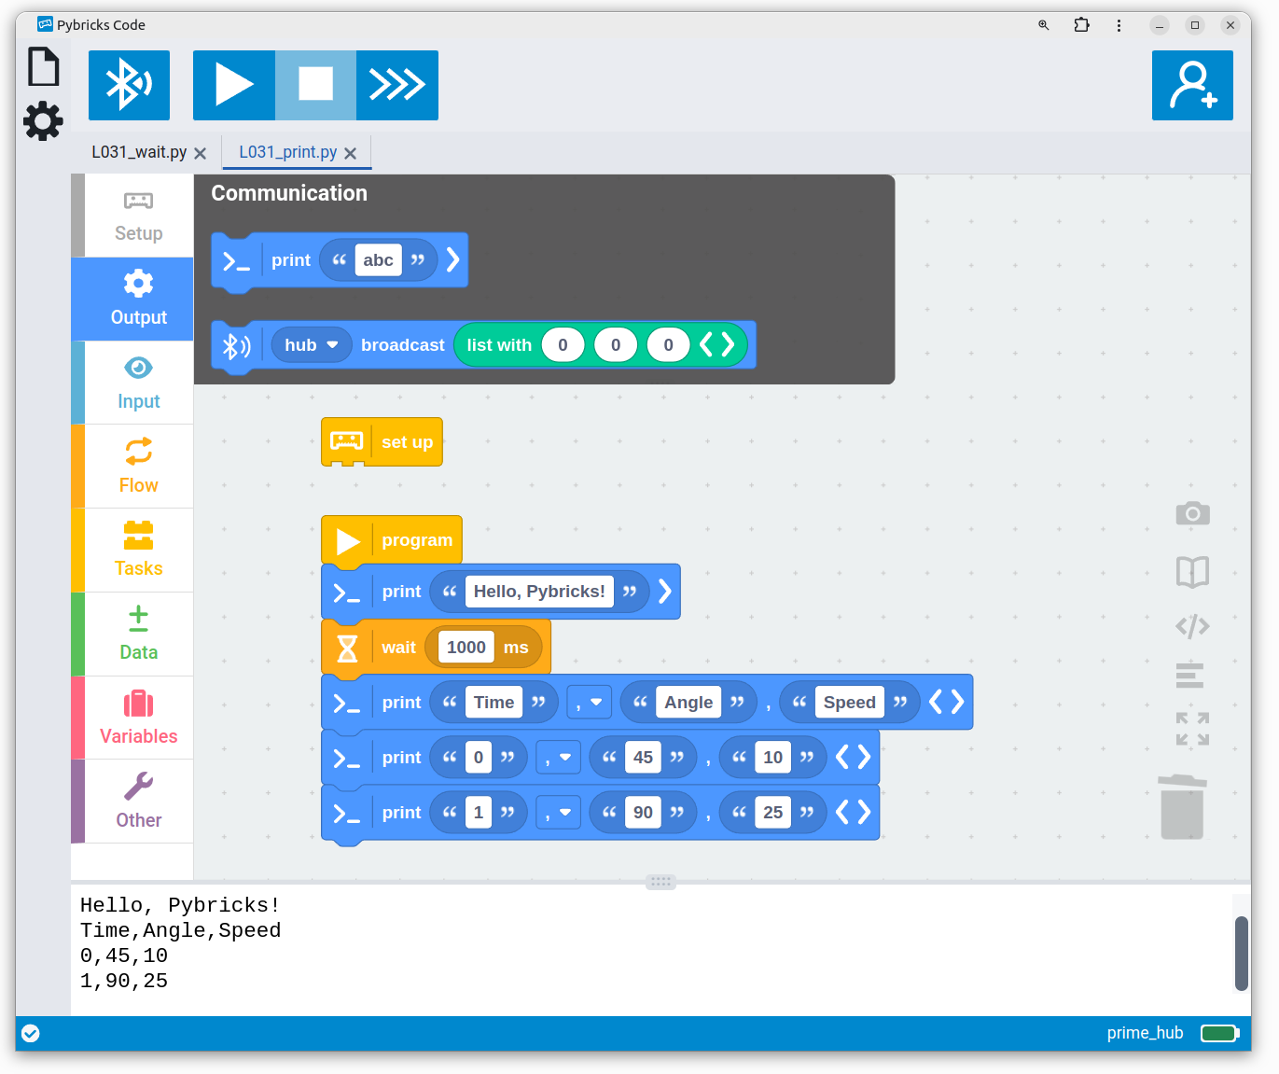The width and height of the screenshot is (1279, 1074).
Task: Click the terminal pane splitter handle
Action: click(x=660, y=882)
